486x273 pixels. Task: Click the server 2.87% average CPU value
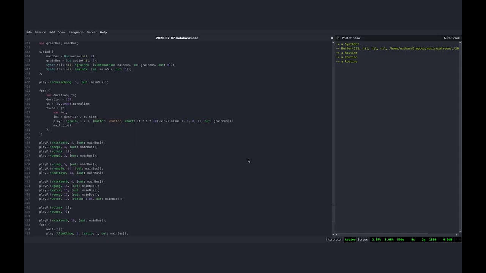coord(376,240)
